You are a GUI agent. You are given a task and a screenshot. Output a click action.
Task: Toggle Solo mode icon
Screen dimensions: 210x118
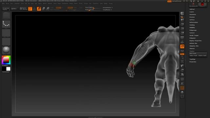(182, 92)
